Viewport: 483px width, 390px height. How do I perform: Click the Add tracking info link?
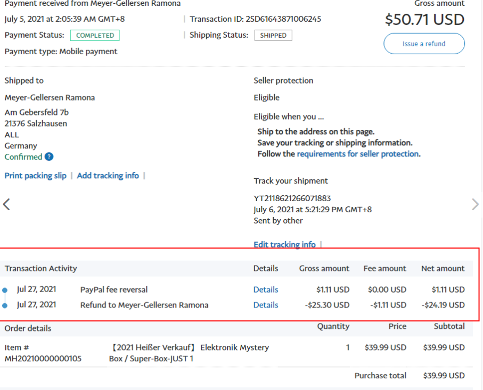pos(108,176)
